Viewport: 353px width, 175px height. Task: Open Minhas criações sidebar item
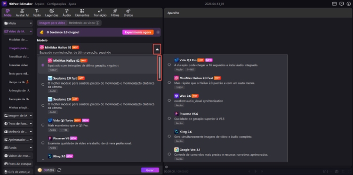(19, 108)
